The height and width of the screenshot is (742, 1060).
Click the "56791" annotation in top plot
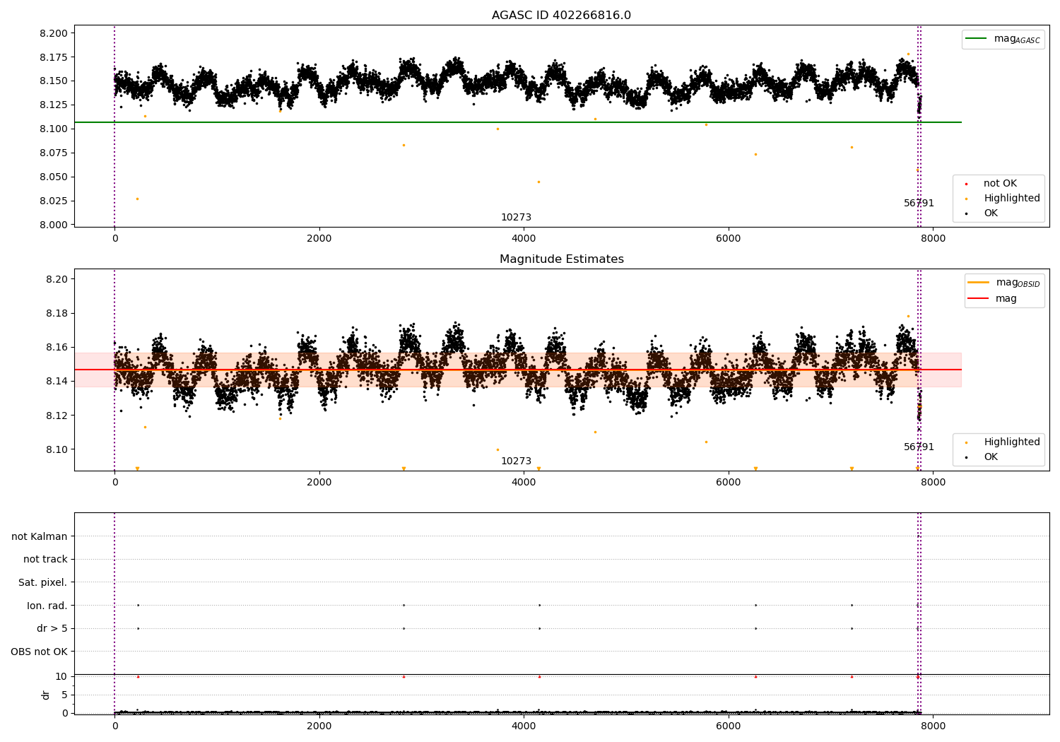tap(919, 204)
